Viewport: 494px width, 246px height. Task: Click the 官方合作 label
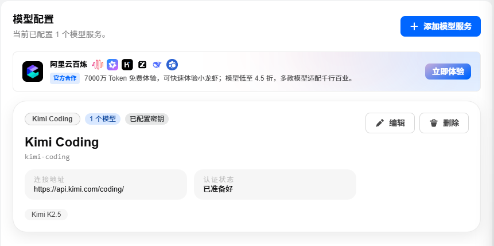(65, 78)
